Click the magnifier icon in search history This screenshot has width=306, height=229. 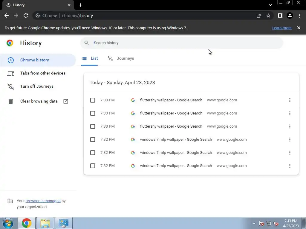[x=86, y=43]
